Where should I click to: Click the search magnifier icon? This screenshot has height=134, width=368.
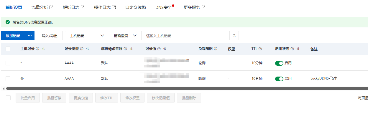click(x=234, y=36)
